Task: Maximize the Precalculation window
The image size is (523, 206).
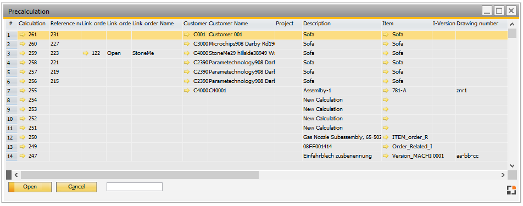Action: (499, 11)
